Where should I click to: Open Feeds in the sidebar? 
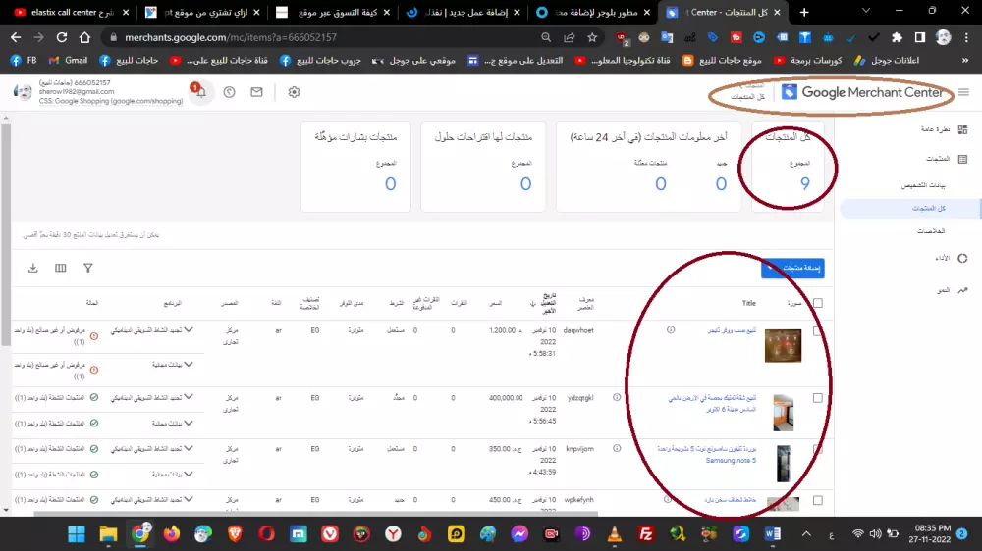[931, 231]
